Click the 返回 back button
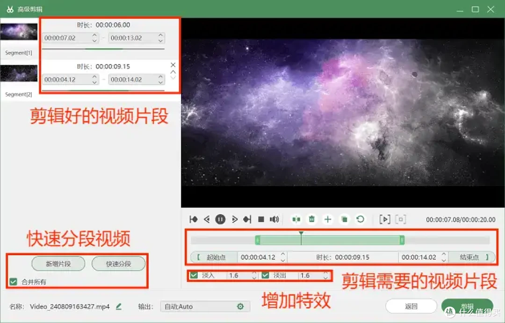Screen dimensions: 505x323 [x=411, y=306]
